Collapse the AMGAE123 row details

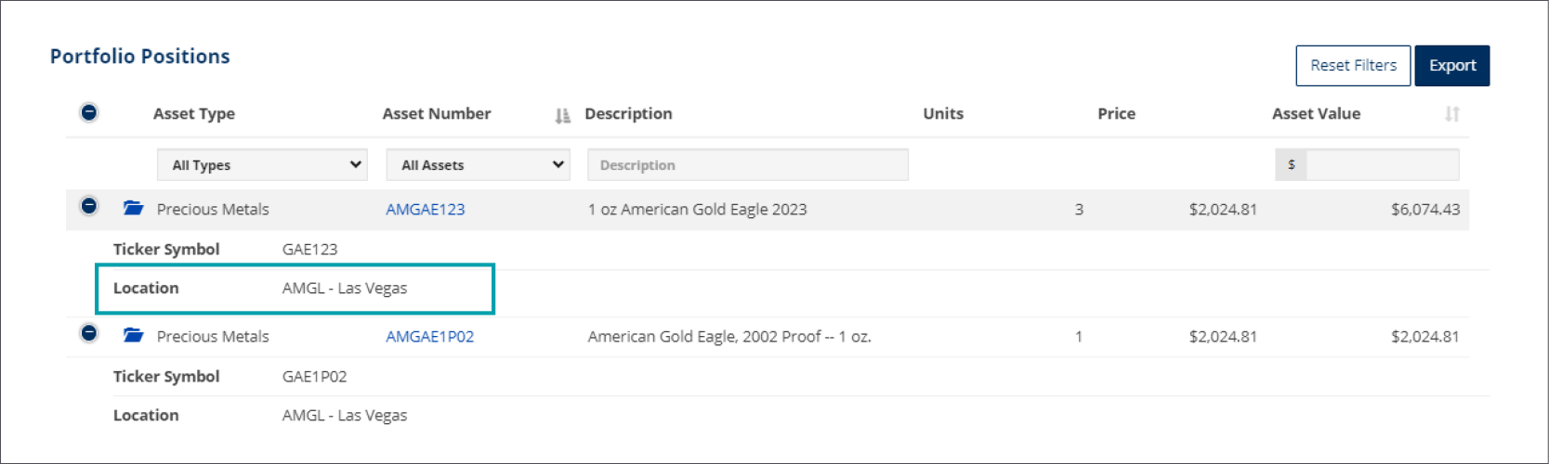pyautogui.click(x=89, y=206)
